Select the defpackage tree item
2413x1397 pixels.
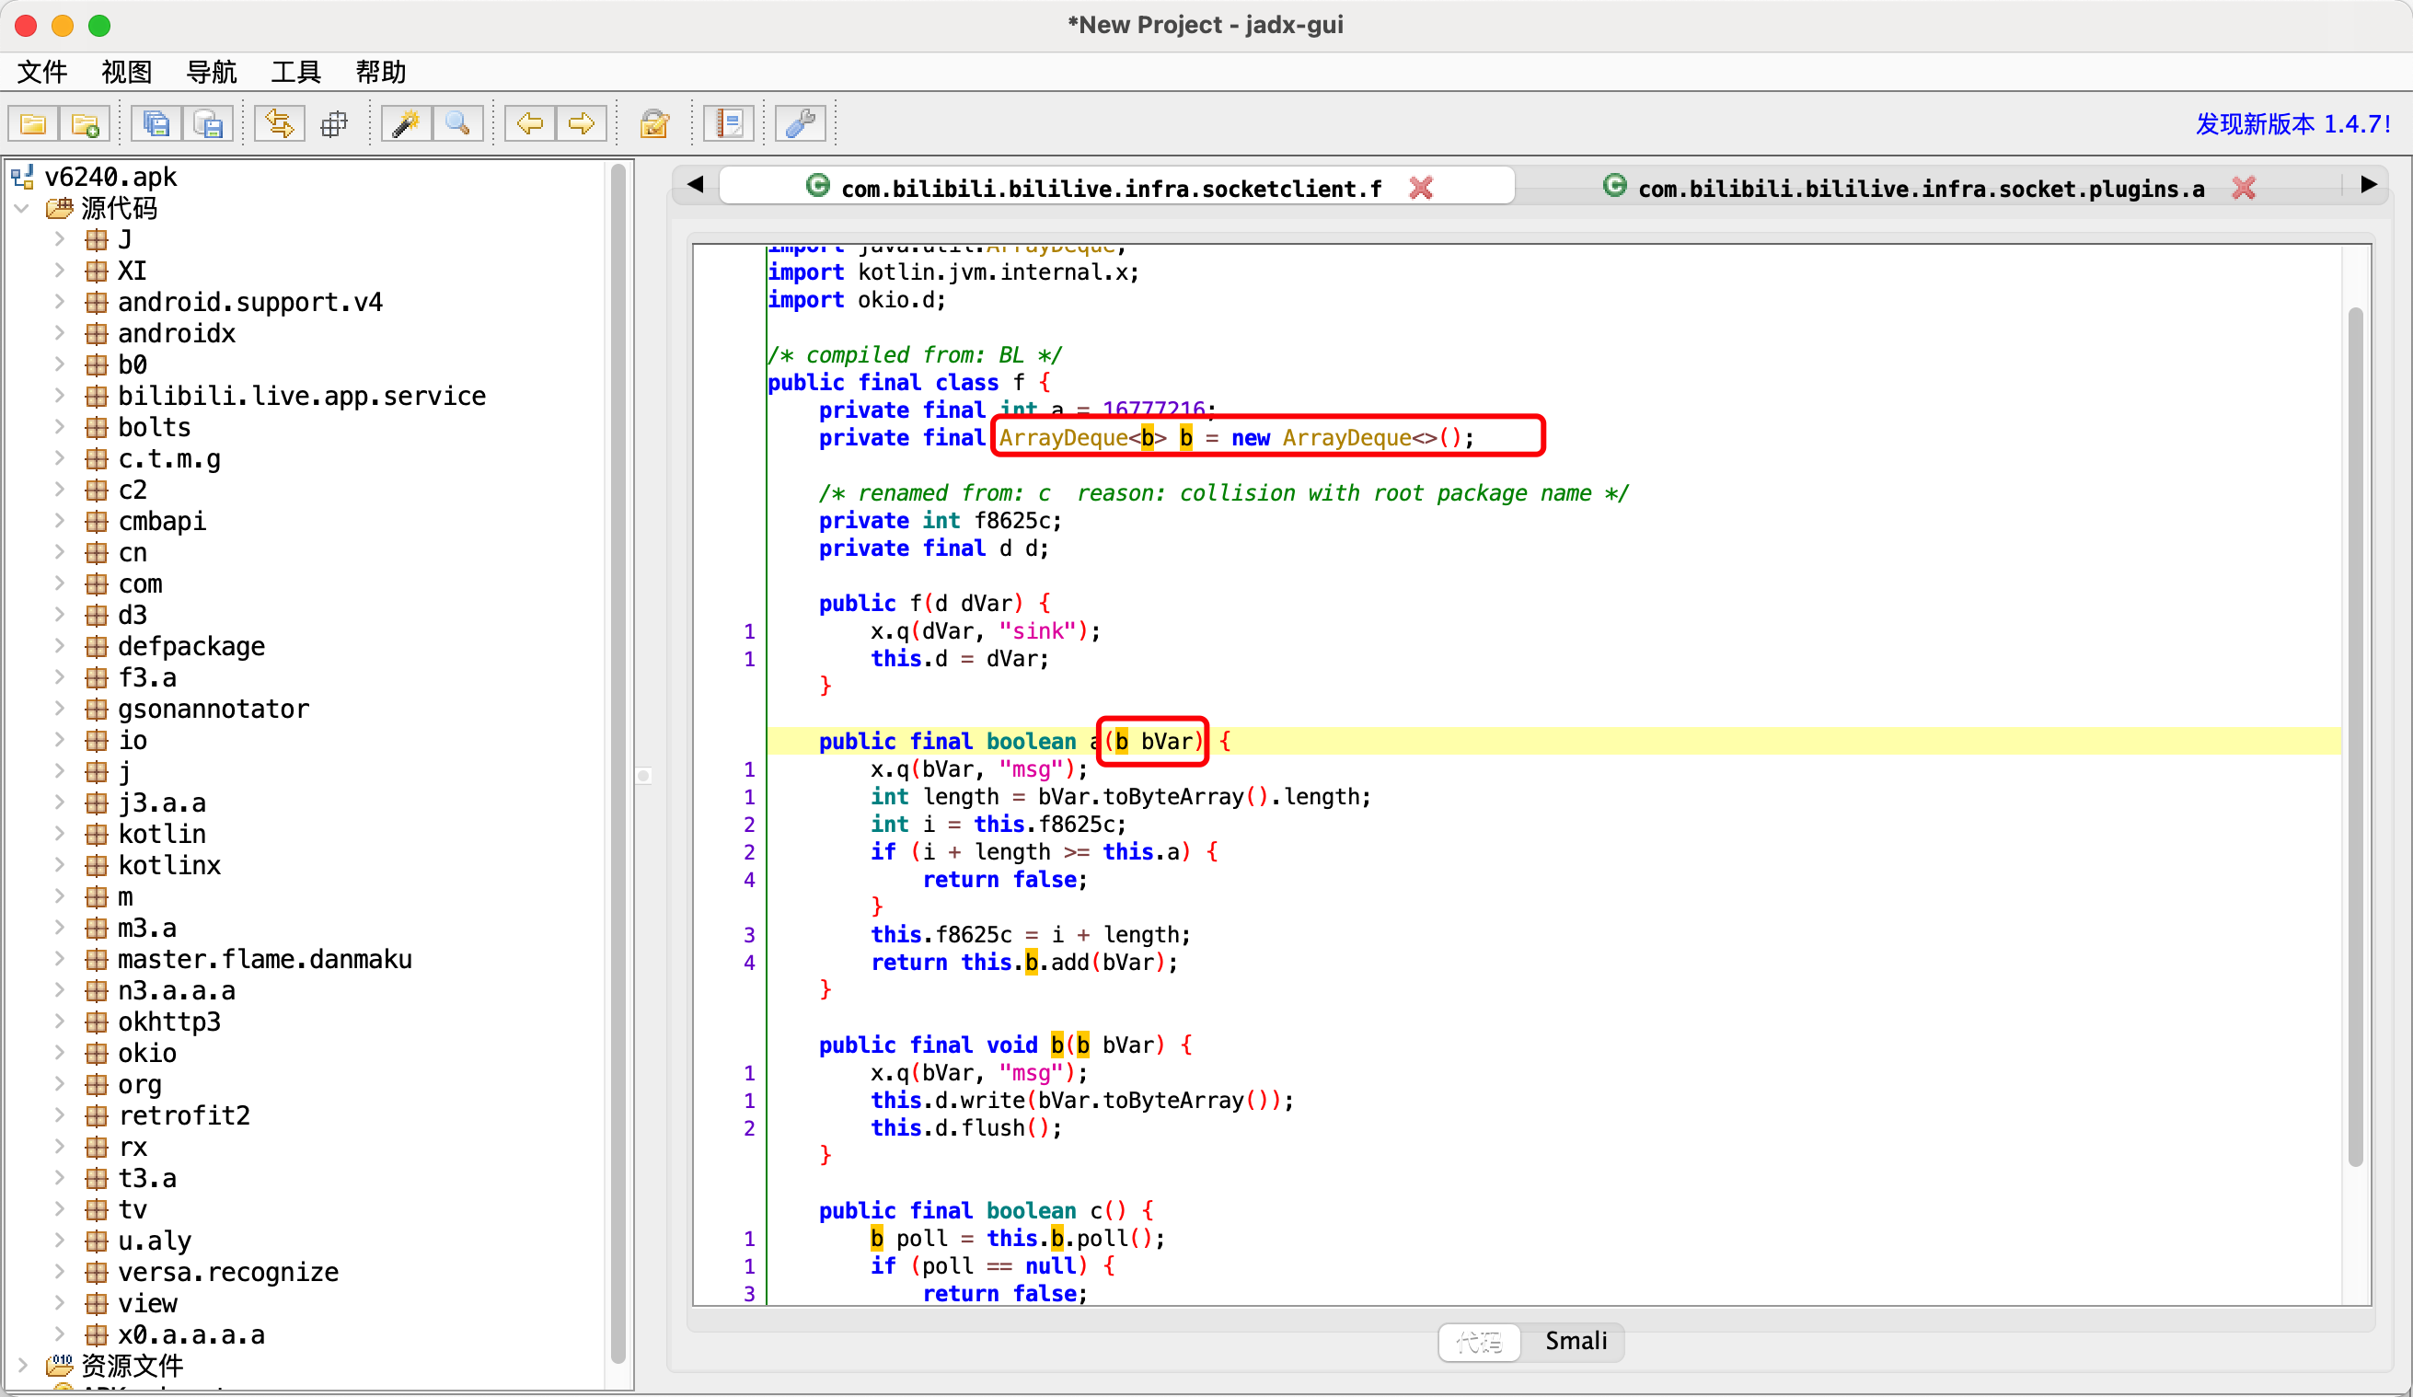coord(191,646)
